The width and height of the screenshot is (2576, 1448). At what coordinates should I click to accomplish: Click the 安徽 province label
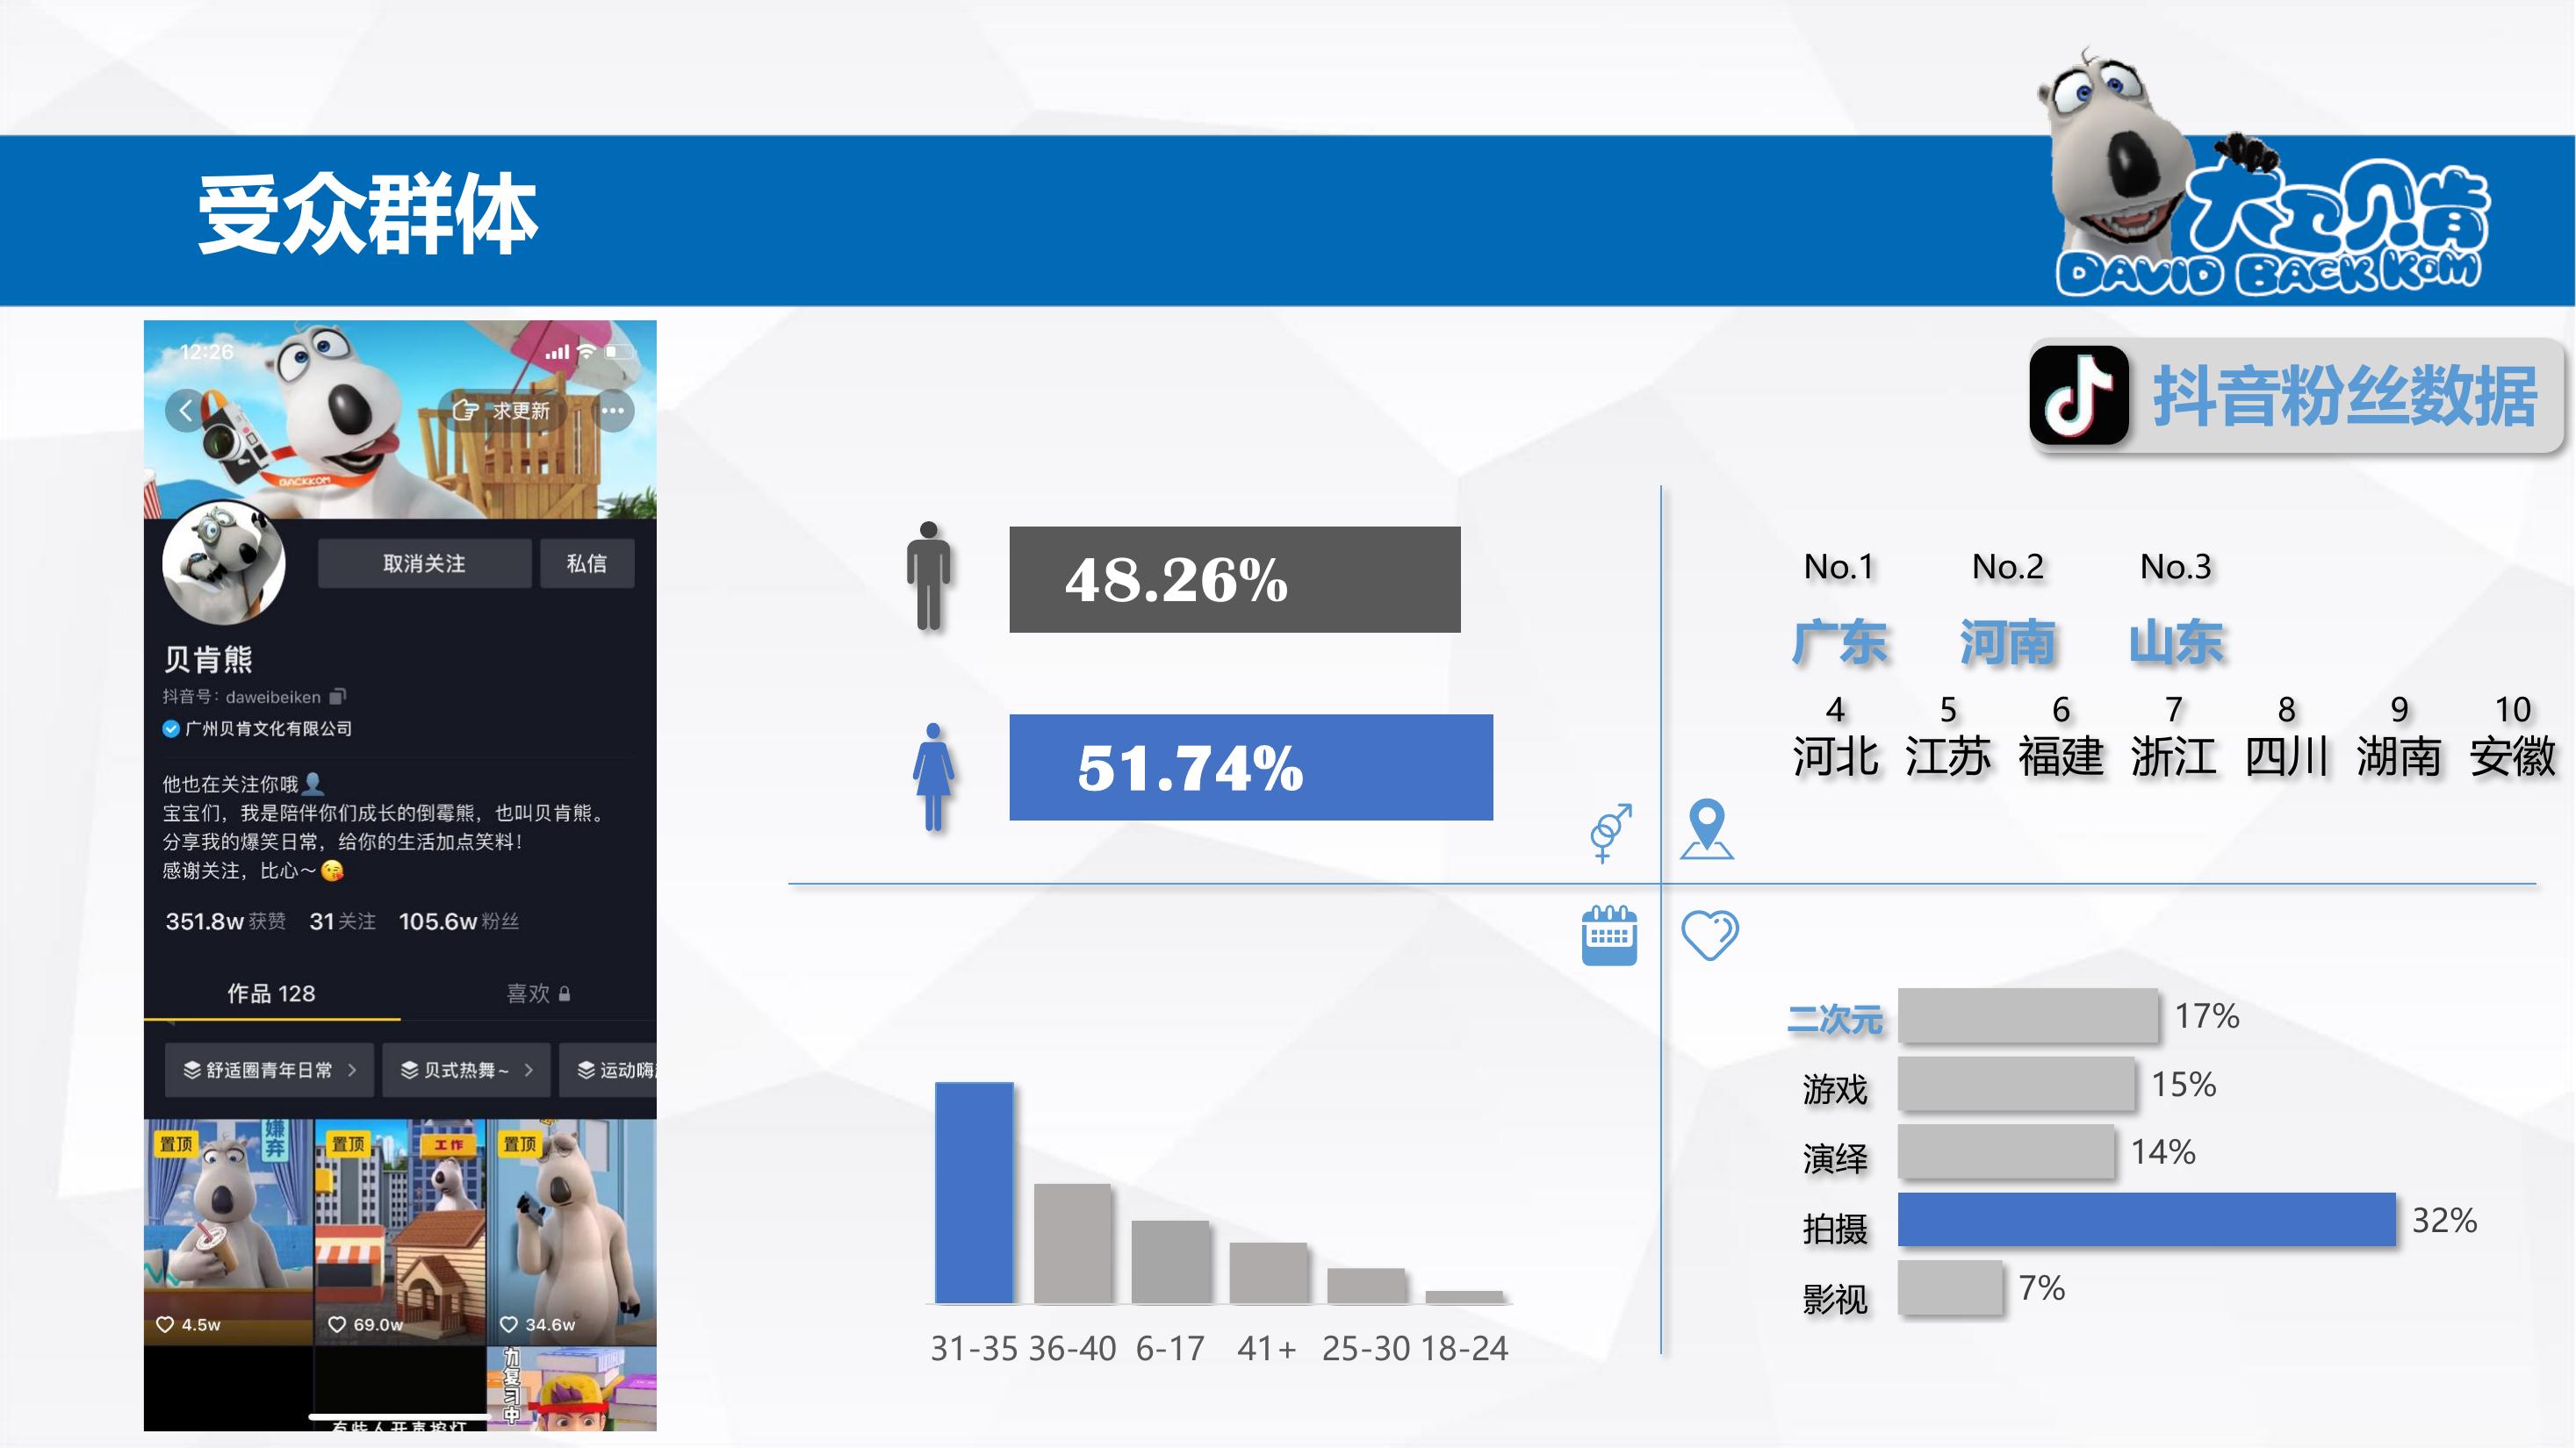click(x=2513, y=756)
